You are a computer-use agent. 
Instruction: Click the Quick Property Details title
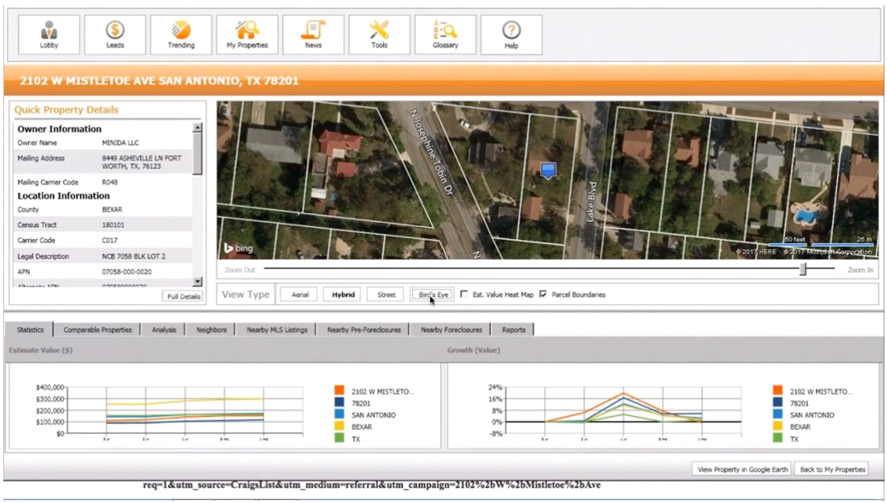[x=66, y=110]
